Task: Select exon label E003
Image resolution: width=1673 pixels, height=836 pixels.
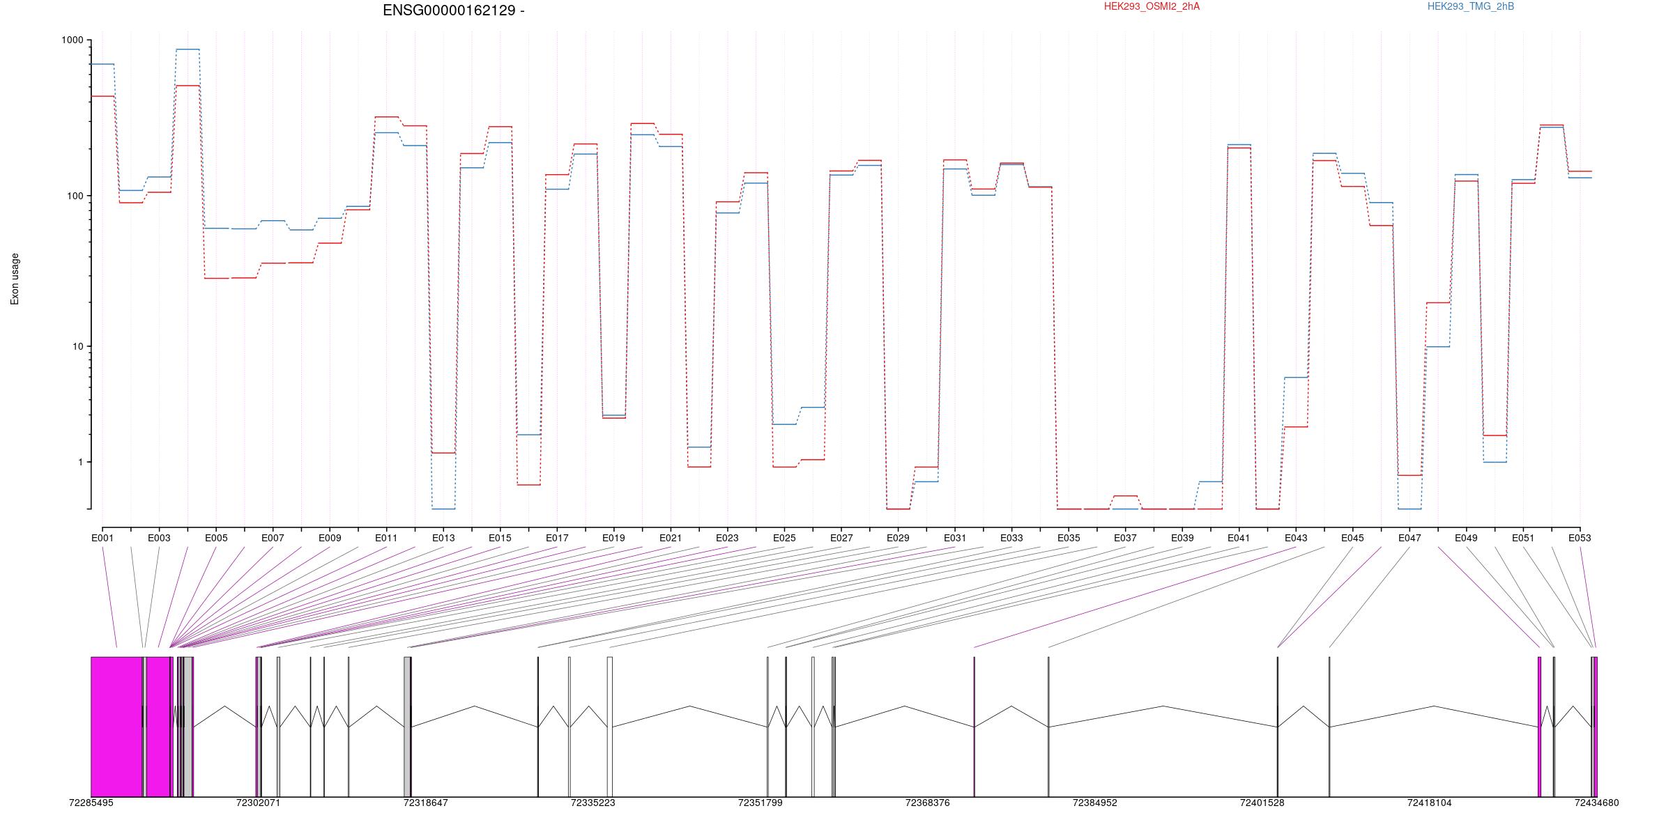Action: point(159,538)
